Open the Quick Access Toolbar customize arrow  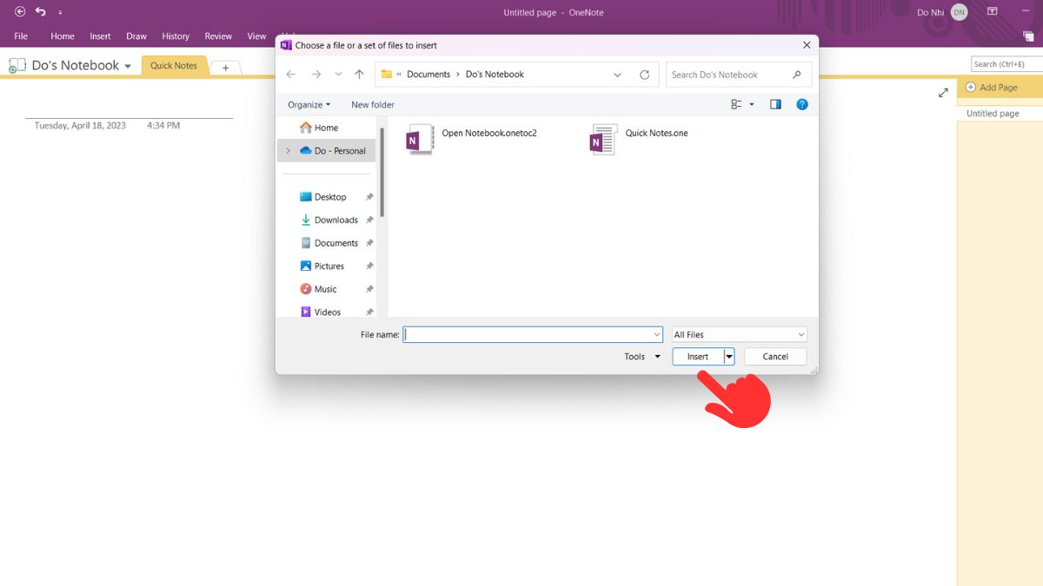60,13
